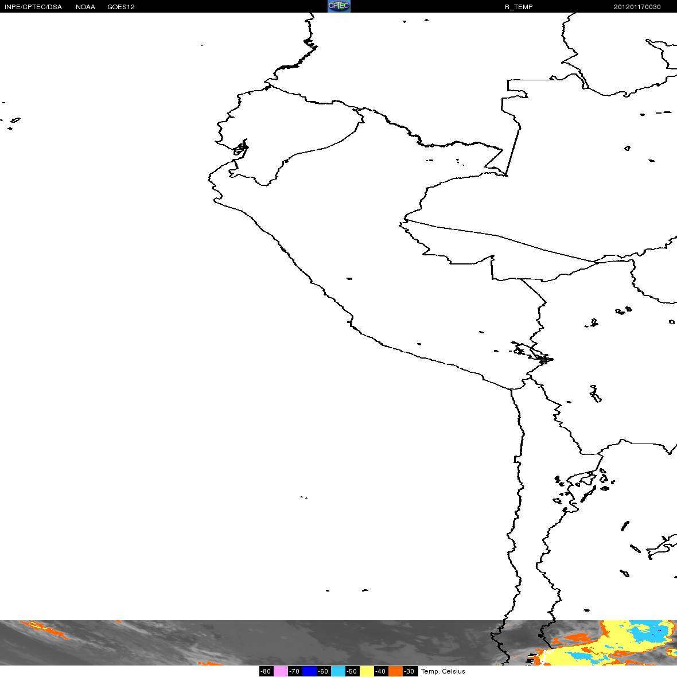This screenshot has height=677, width=677.
Task: Click the -50 legend value
Action: pyautogui.click(x=352, y=671)
